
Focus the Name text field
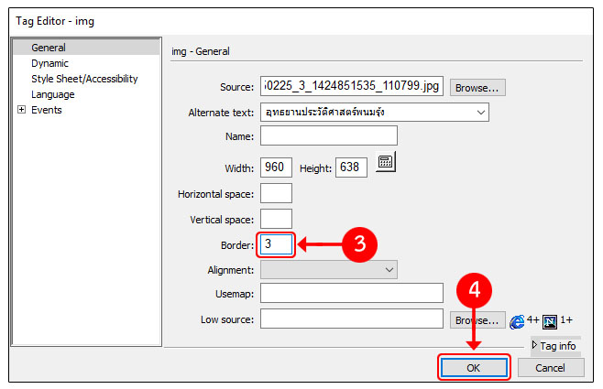[328, 135]
